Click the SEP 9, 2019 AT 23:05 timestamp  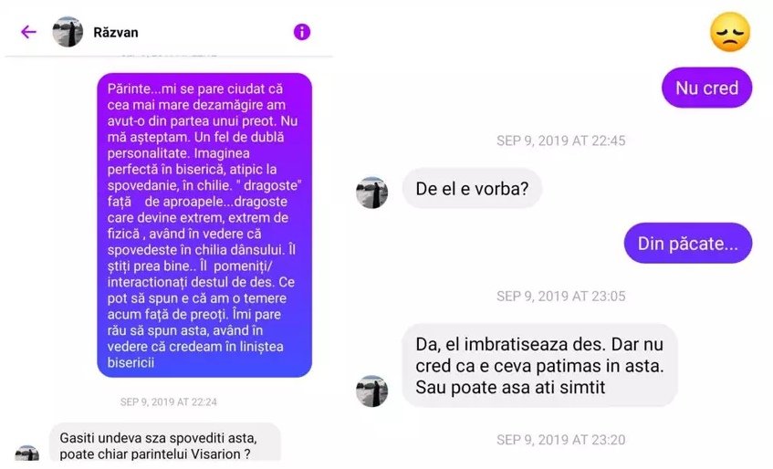click(x=561, y=296)
